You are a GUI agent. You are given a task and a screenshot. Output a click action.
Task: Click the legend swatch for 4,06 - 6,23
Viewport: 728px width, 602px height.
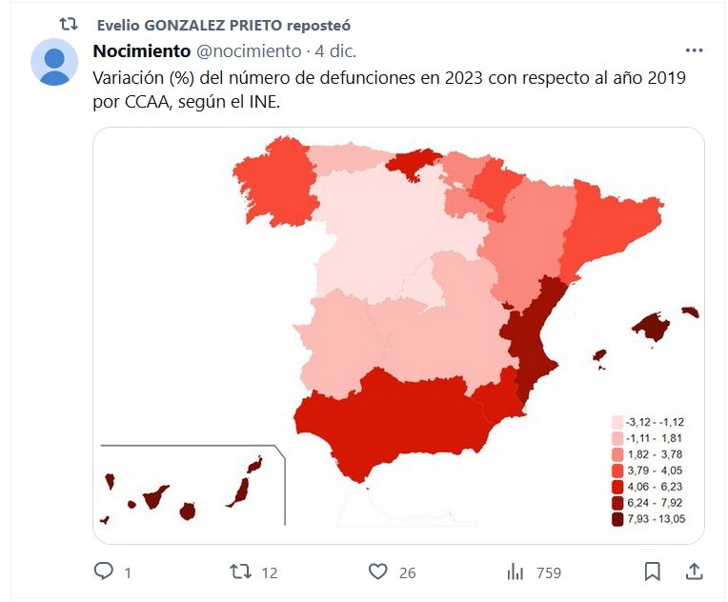tap(617, 487)
